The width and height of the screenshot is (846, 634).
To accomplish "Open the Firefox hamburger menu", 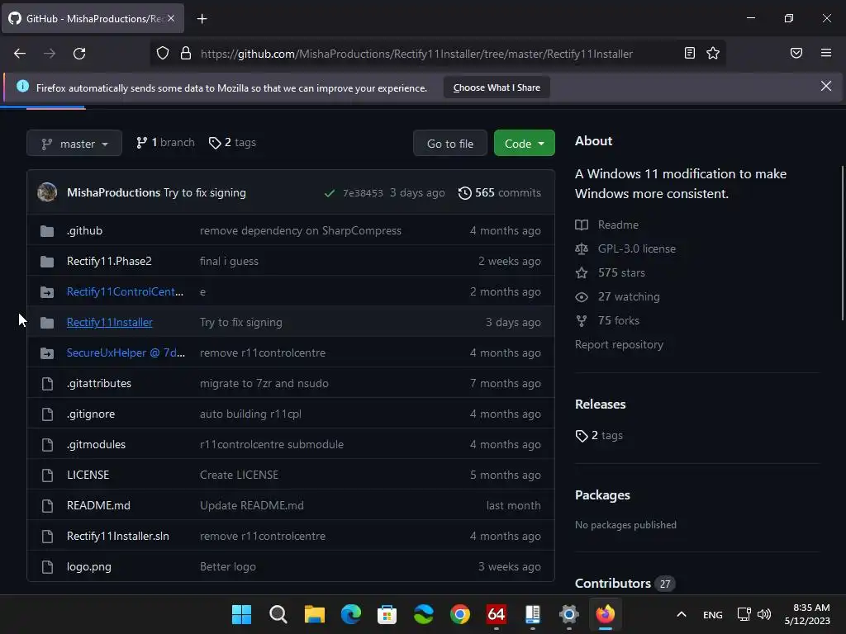I will (826, 53).
